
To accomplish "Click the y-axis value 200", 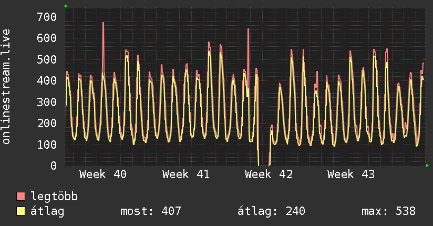I will click(47, 123).
